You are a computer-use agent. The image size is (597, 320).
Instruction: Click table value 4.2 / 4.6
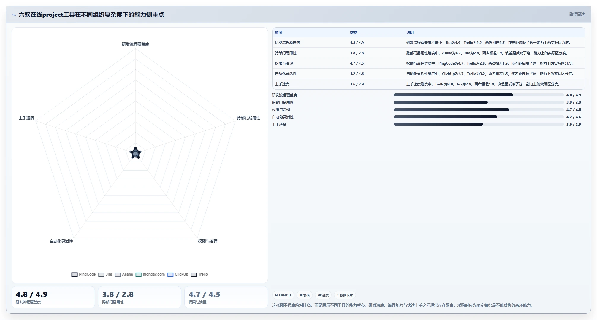(x=357, y=74)
